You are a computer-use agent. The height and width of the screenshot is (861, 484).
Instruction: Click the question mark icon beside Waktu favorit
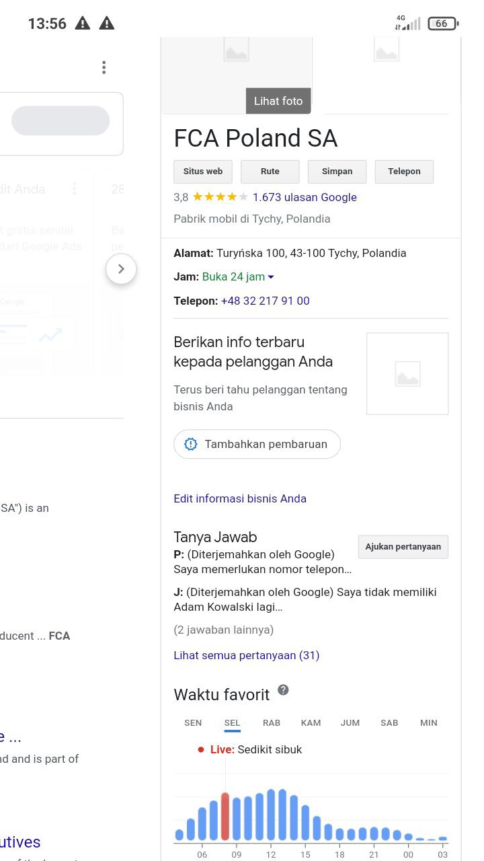283,690
